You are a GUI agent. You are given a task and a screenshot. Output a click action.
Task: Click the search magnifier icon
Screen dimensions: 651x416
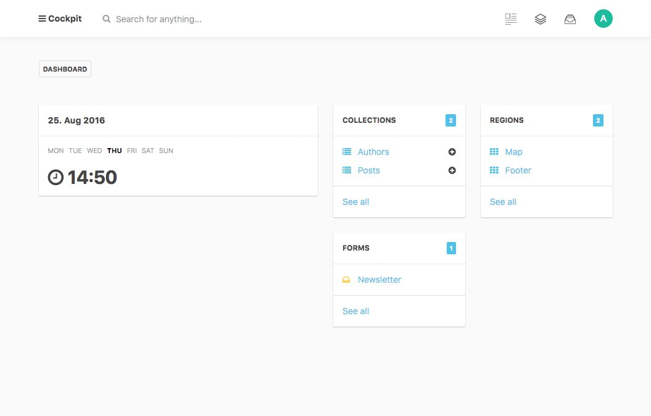[106, 19]
